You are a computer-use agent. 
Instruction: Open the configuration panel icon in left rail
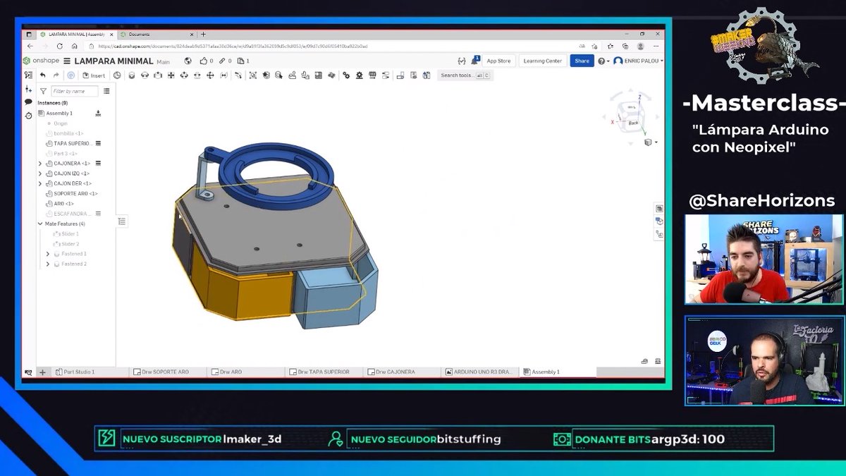pos(28,89)
